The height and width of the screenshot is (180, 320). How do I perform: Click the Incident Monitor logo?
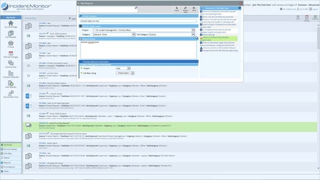(x=26, y=7)
